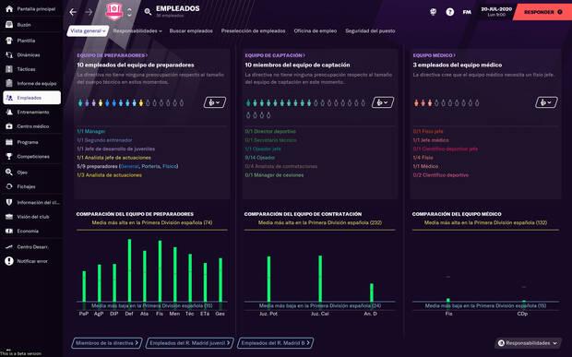The width and height of the screenshot is (572, 357).
Task: Open Vista general dropdown
Action: click(88, 31)
